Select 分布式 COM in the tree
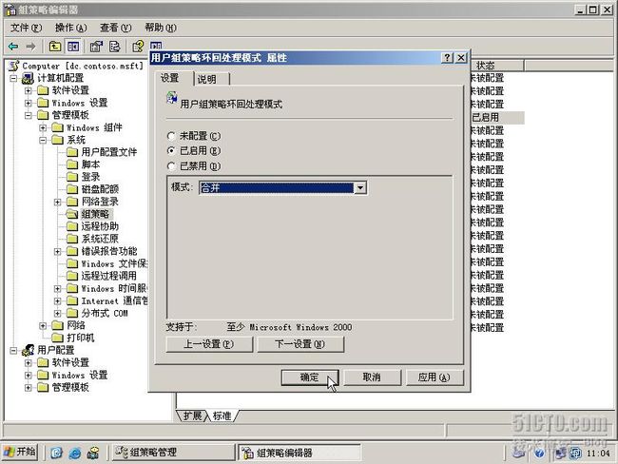Image resolution: width=618 pixels, height=464 pixels. [x=105, y=313]
